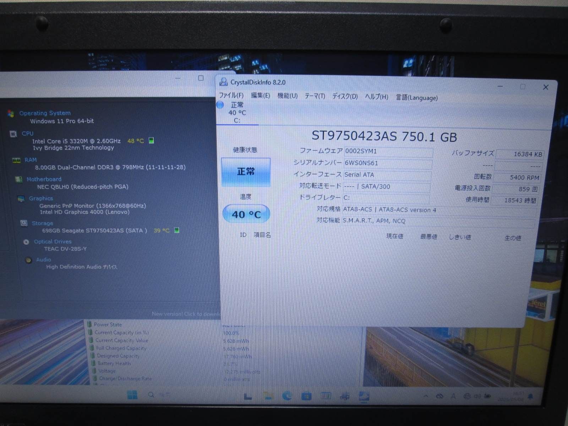Open taskbar search
568x426 pixels.
coord(151,395)
